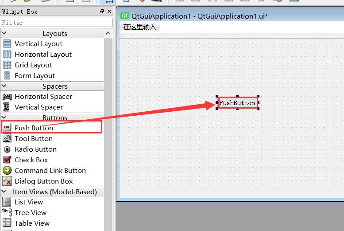Collapse the Spacers category
This screenshot has width=344, height=231.
pos(4,86)
